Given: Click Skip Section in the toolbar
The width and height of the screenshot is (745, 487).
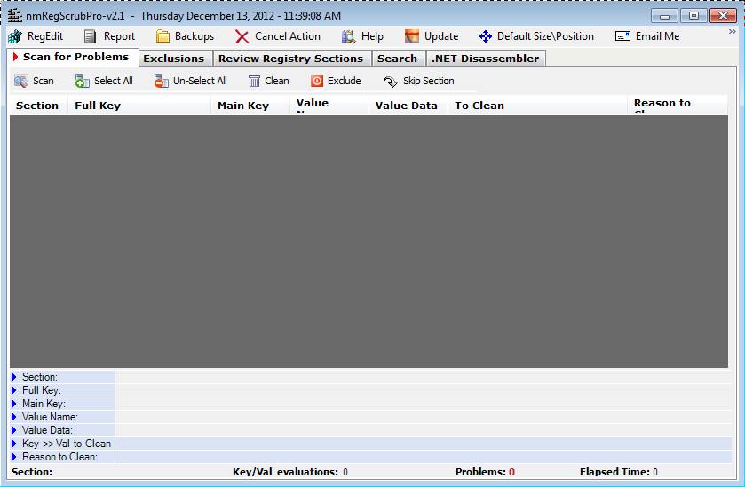Looking at the screenshot, I should tap(418, 81).
